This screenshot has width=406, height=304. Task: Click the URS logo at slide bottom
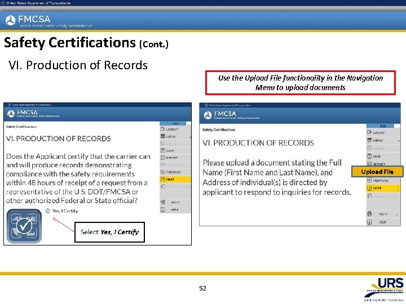point(385,289)
